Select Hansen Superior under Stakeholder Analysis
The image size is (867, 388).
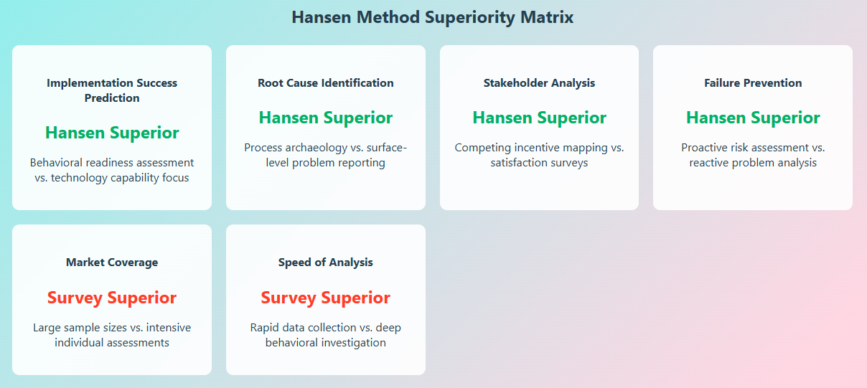pyautogui.click(x=539, y=118)
